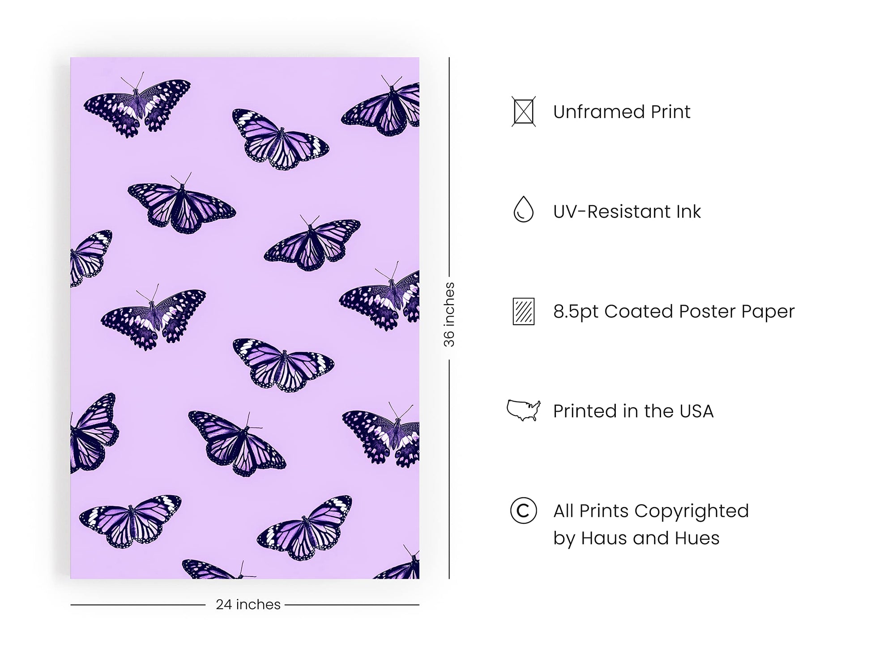
Task: Click the "24 inches" width label
Action: pos(248,605)
